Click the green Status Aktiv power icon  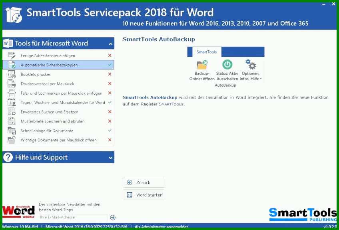coord(227,65)
